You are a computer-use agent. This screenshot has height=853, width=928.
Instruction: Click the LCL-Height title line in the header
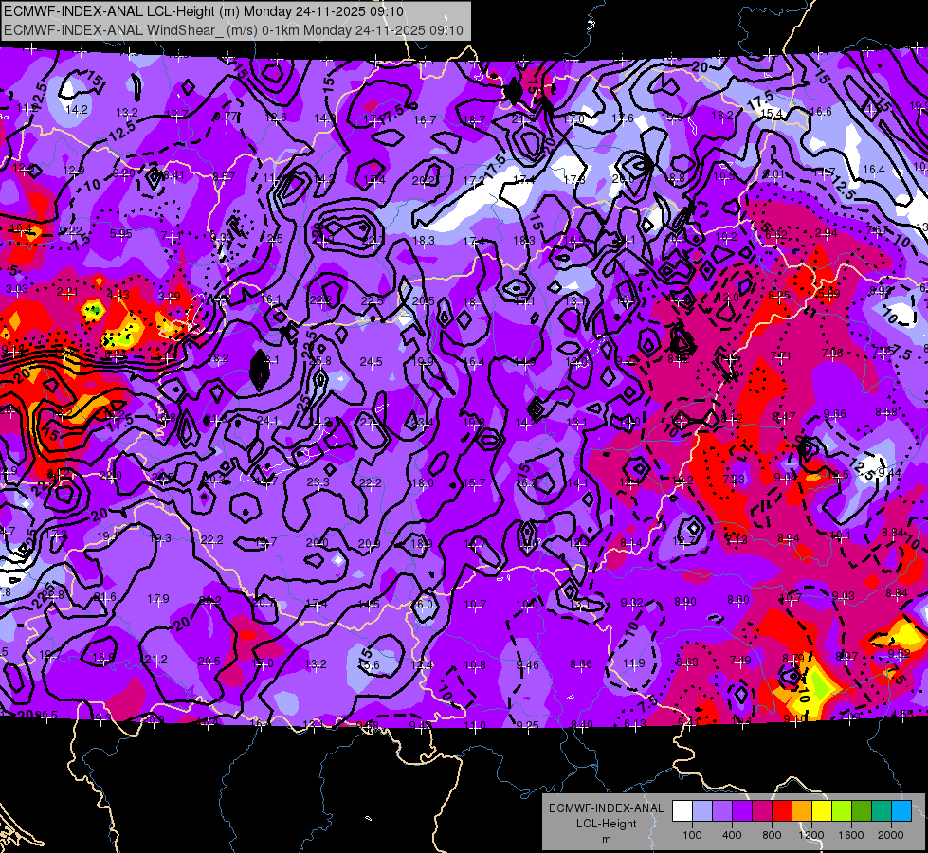click(204, 11)
